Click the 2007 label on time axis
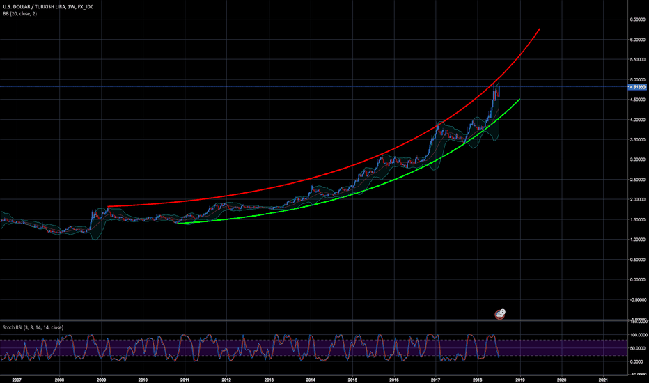The image size is (649, 383). tap(17, 380)
